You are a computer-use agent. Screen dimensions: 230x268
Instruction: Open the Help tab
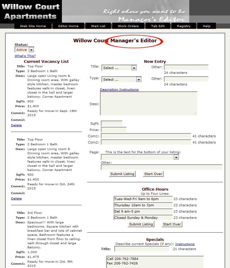206,26
